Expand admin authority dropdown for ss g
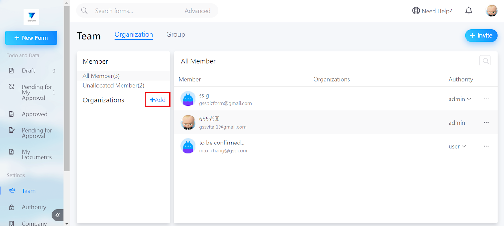Image resolution: width=504 pixels, height=226 pixels. [x=460, y=99]
